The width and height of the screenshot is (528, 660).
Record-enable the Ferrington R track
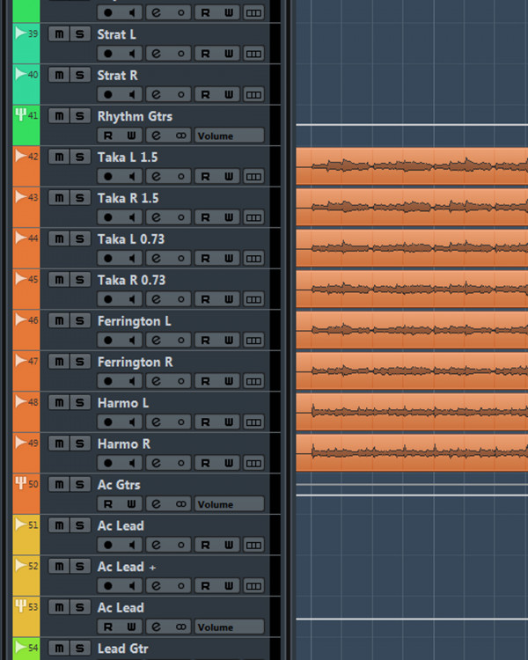pos(108,381)
